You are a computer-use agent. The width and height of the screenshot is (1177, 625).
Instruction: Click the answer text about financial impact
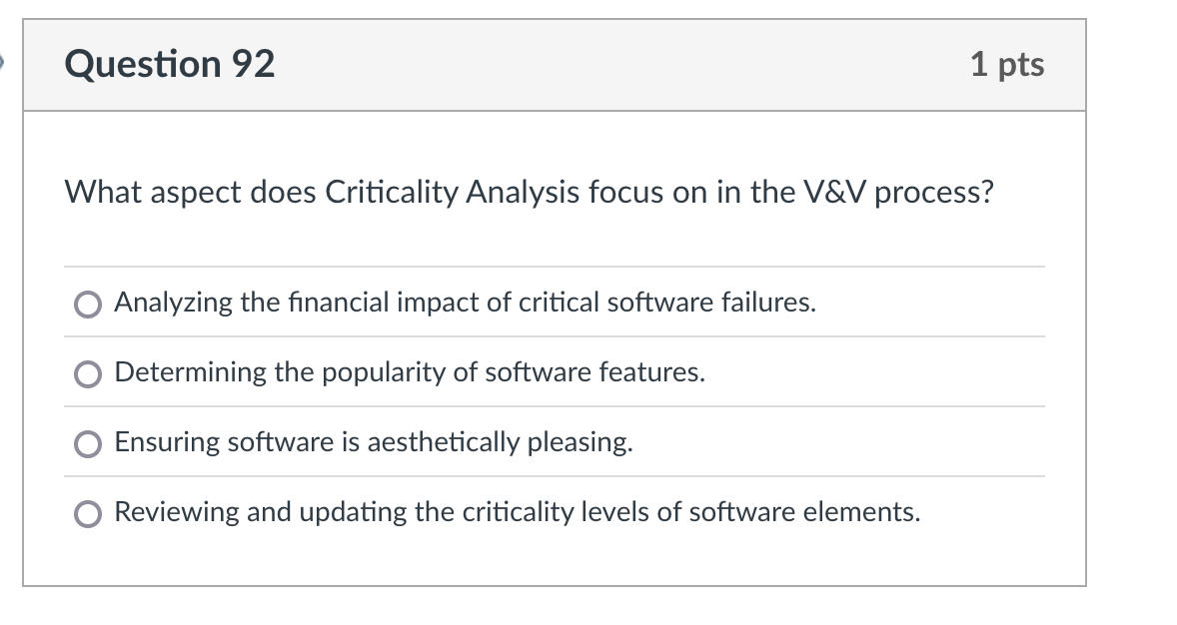pos(465,303)
